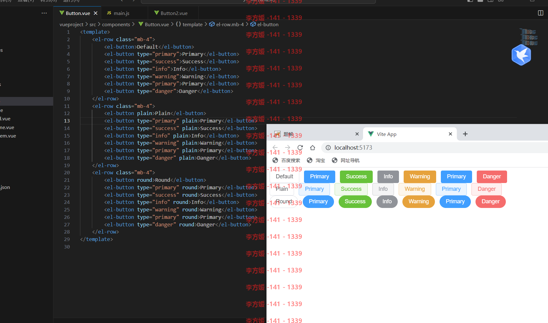
Task: Click the solid gray Info button
Action: click(388, 176)
